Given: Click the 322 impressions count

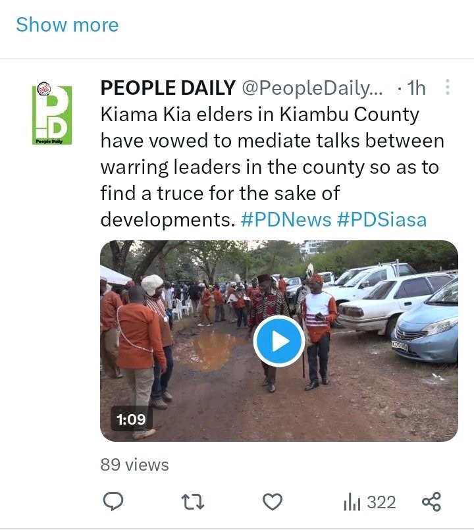Looking at the screenshot, I should click(381, 502).
